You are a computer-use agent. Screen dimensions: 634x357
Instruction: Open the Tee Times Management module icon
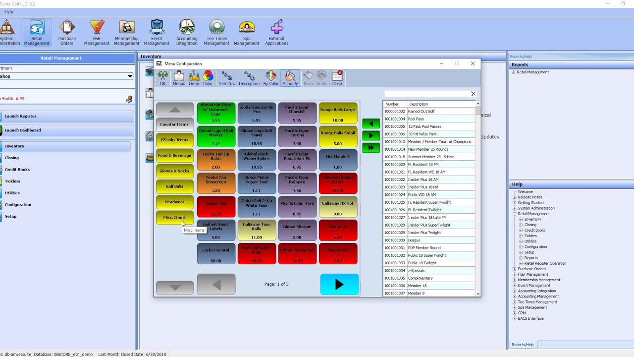[x=216, y=33]
